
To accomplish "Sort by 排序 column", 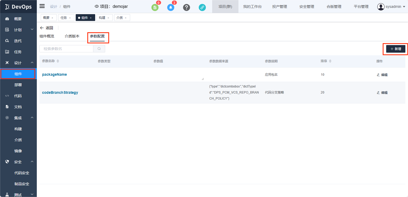I will (330, 61).
